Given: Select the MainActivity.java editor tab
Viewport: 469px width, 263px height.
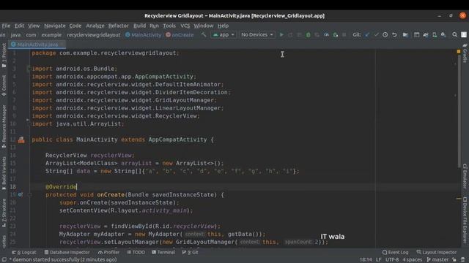Looking at the screenshot, I should point(37,45).
